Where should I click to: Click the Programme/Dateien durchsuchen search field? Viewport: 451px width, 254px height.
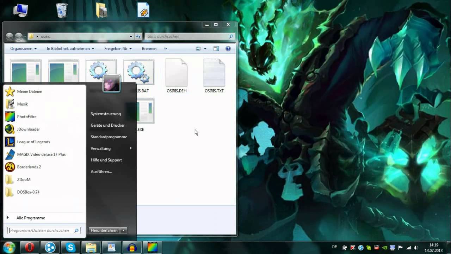[44, 230]
